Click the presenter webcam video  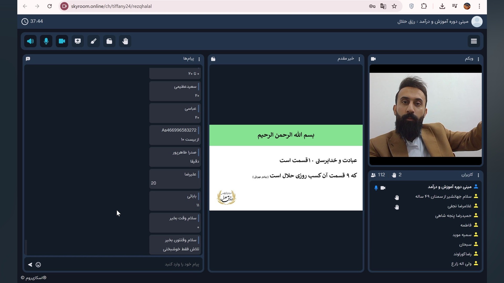(426, 115)
